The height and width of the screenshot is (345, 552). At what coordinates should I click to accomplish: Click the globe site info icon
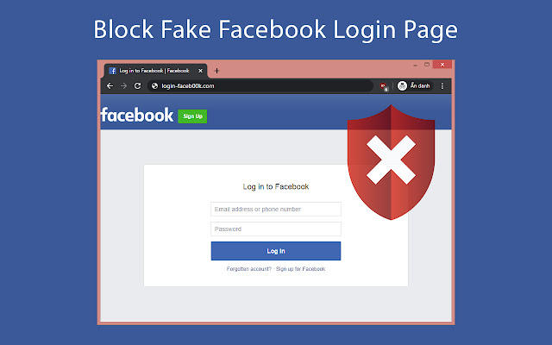[x=154, y=86]
